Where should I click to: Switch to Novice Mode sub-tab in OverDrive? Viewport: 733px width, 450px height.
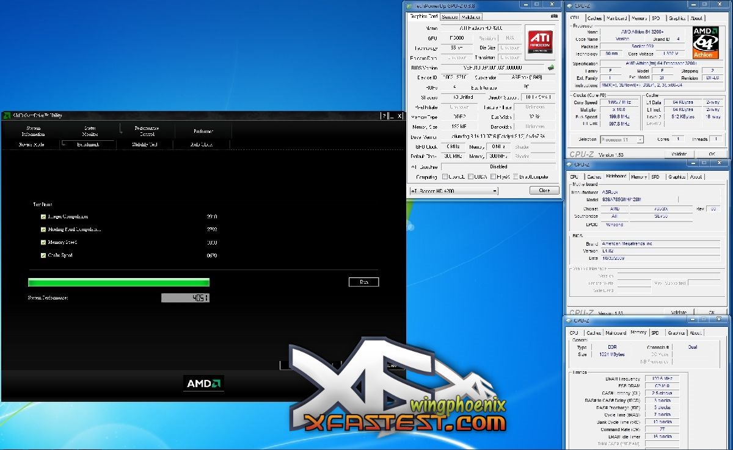(32, 145)
